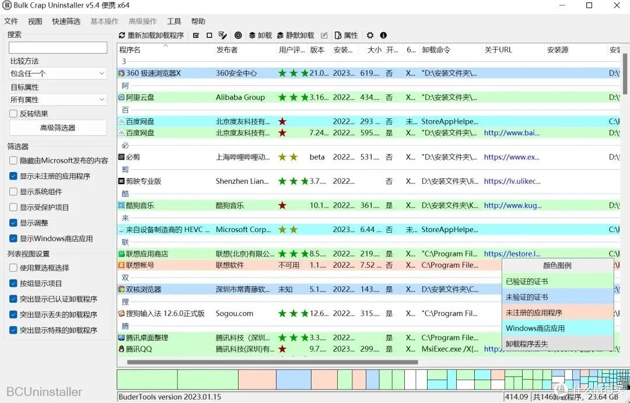Click the 联想帐号 app icon
Screen dimensions: 630x403
pyautogui.click(x=121, y=265)
